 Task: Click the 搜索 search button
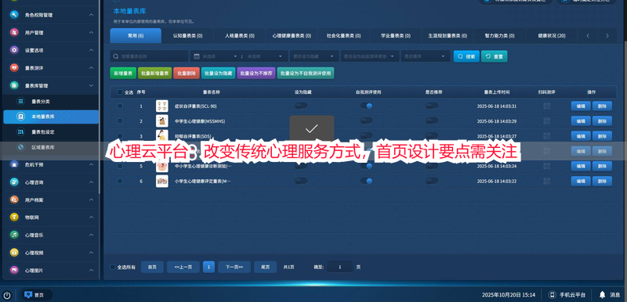[466, 56]
